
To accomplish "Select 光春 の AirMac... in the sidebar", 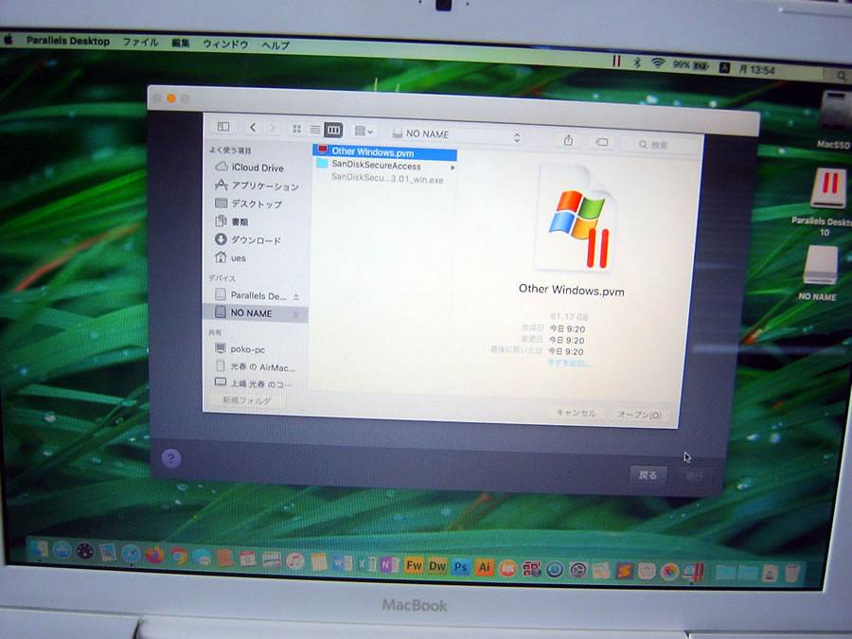I will click(x=255, y=366).
